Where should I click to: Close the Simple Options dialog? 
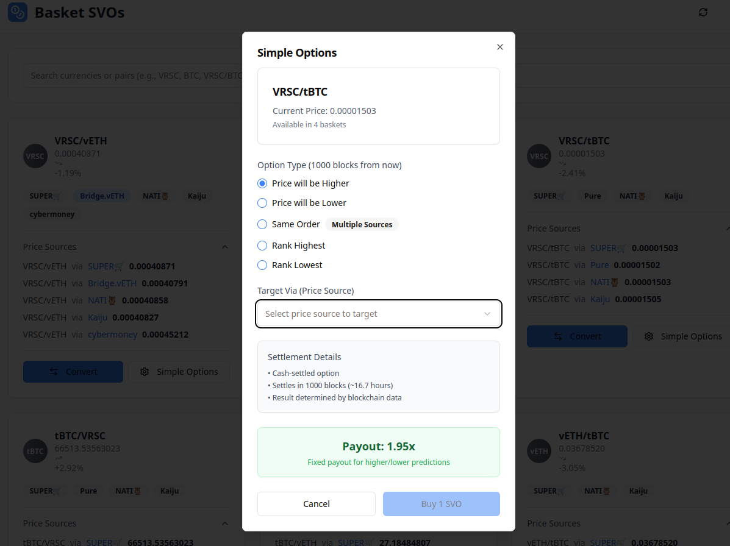(x=500, y=47)
